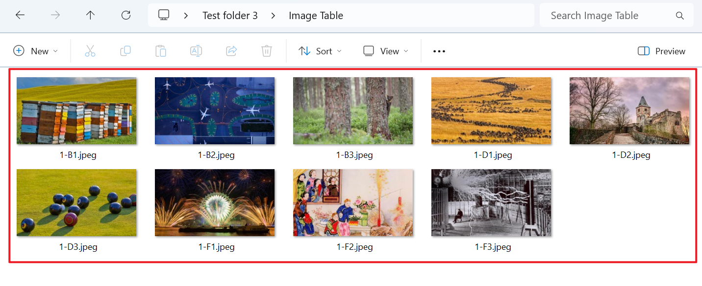Open the See more ellipsis menu
702x286 pixels.
(439, 51)
